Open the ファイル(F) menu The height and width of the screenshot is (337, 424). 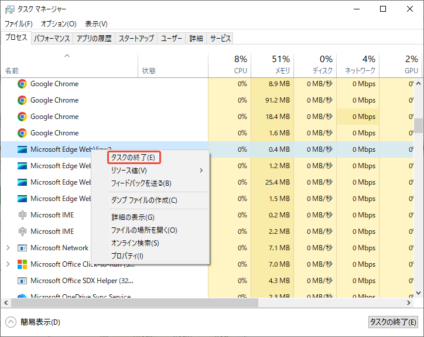coord(19,24)
